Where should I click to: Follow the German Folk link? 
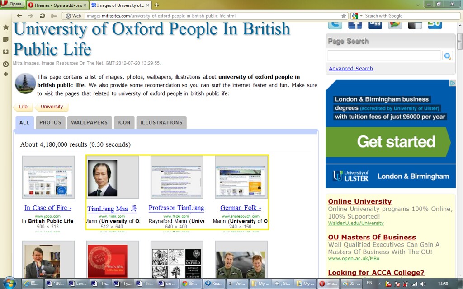click(241, 208)
